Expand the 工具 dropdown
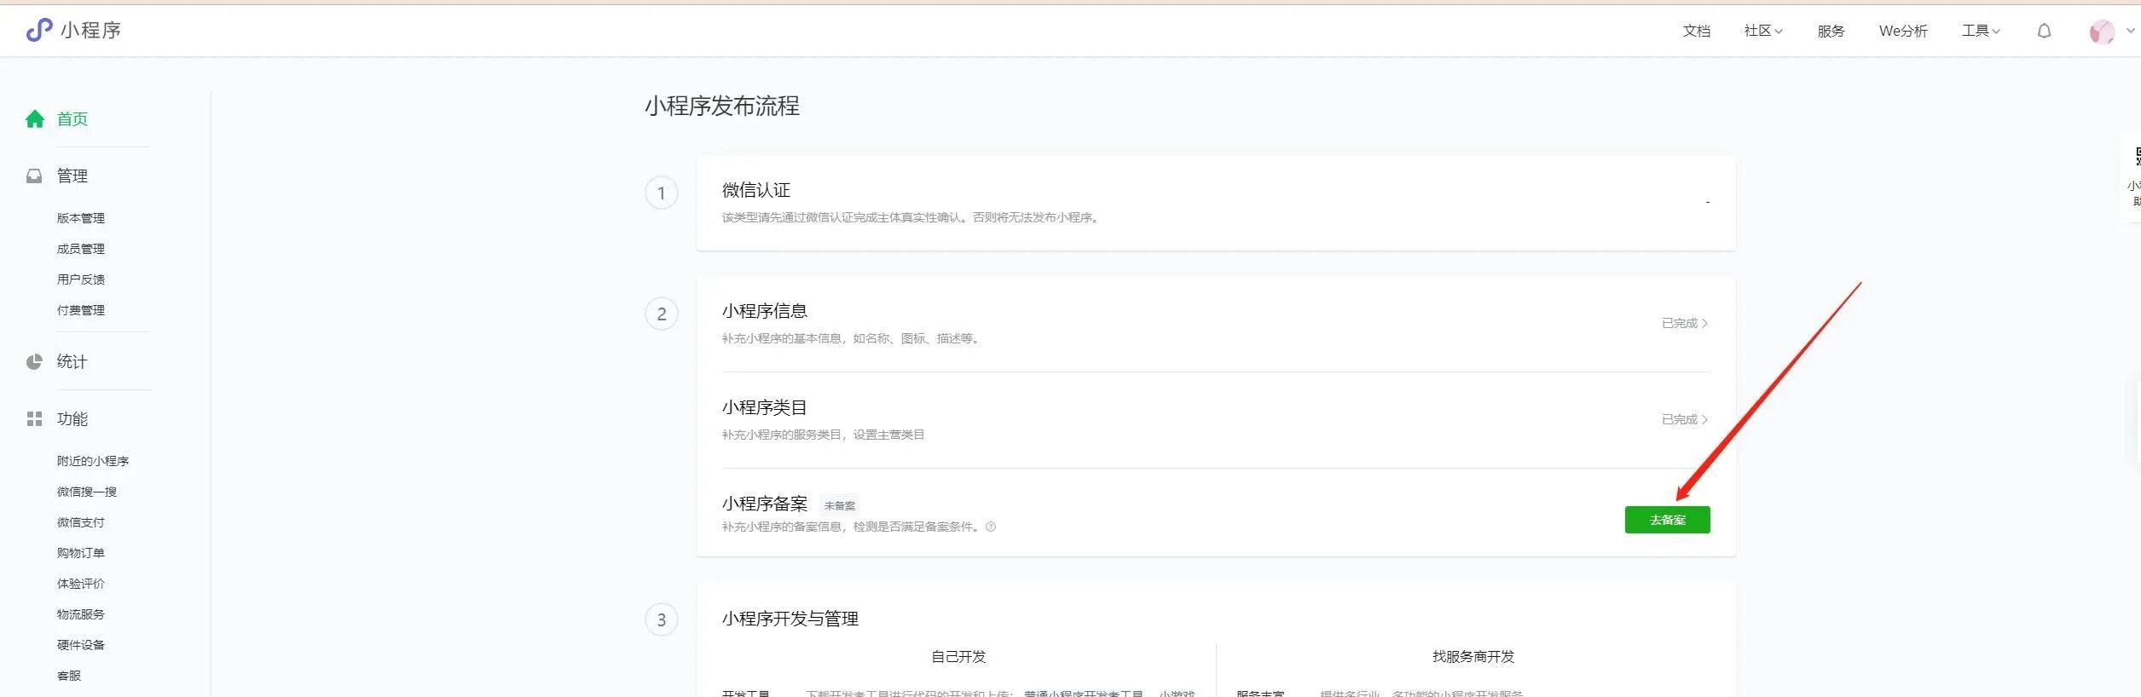Screen dimensions: 2141x697 pyautogui.click(x=1981, y=31)
